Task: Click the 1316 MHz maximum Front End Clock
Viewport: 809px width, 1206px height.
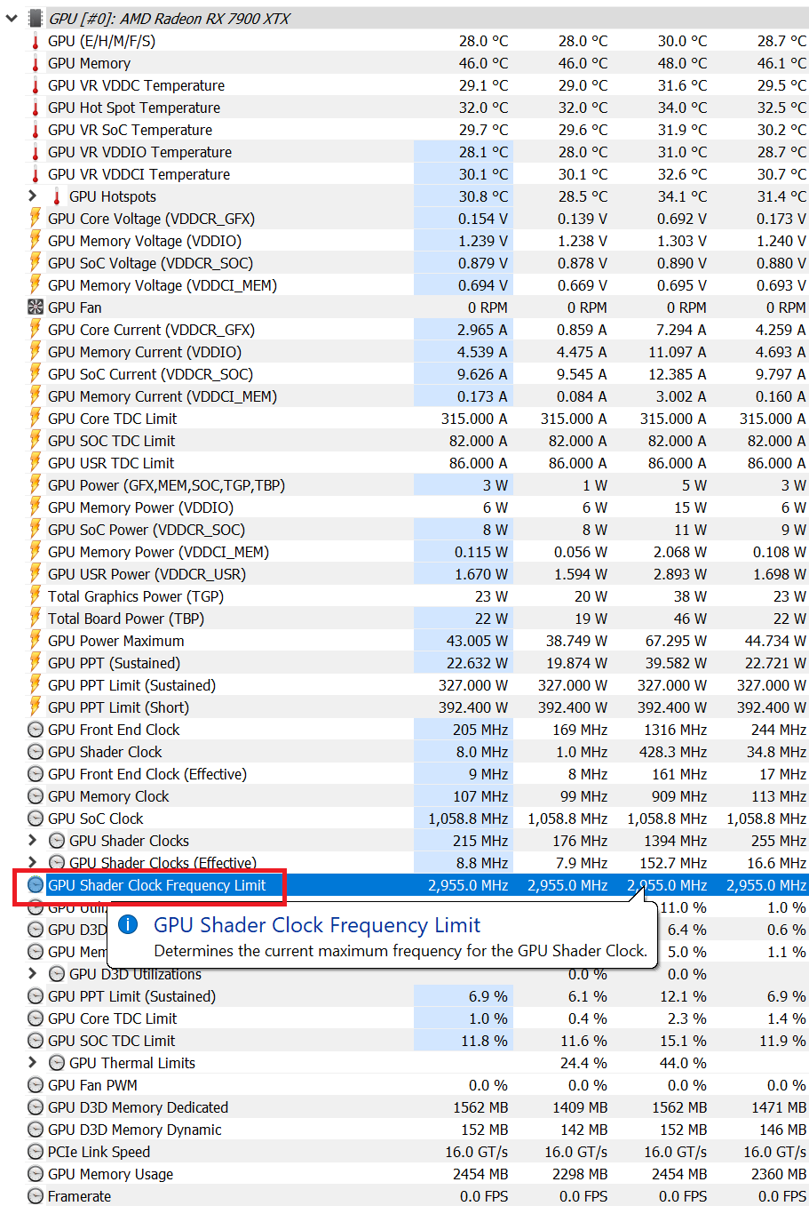Action: [x=676, y=730]
